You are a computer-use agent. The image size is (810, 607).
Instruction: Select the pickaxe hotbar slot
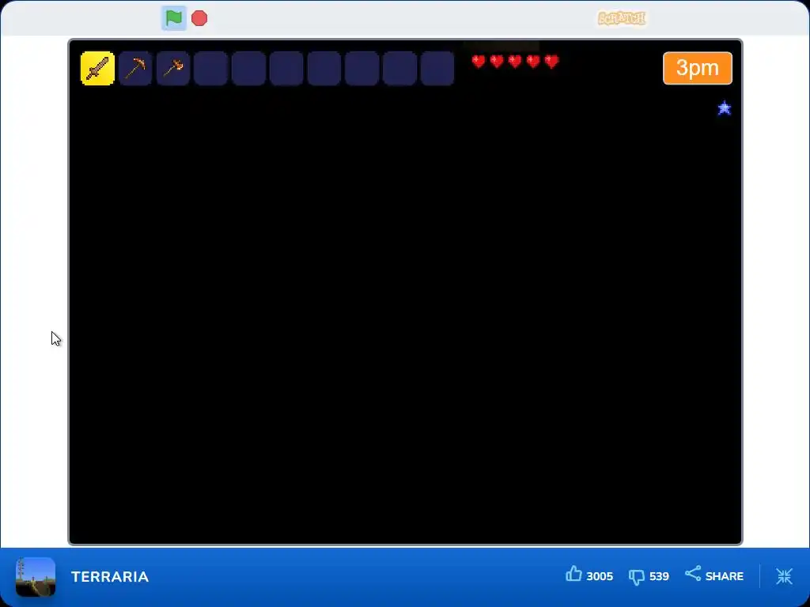coord(135,68)
